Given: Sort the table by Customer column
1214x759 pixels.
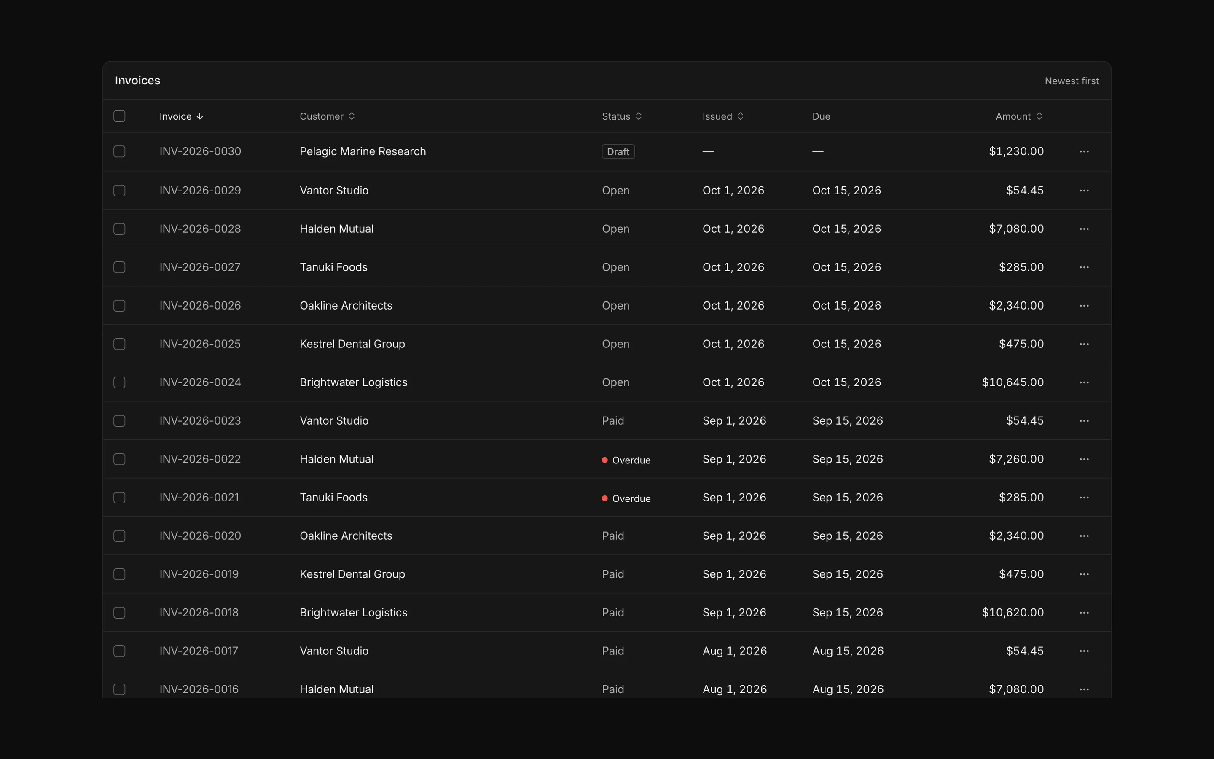Looking at the screenshot, I should (x=327, y=116).
